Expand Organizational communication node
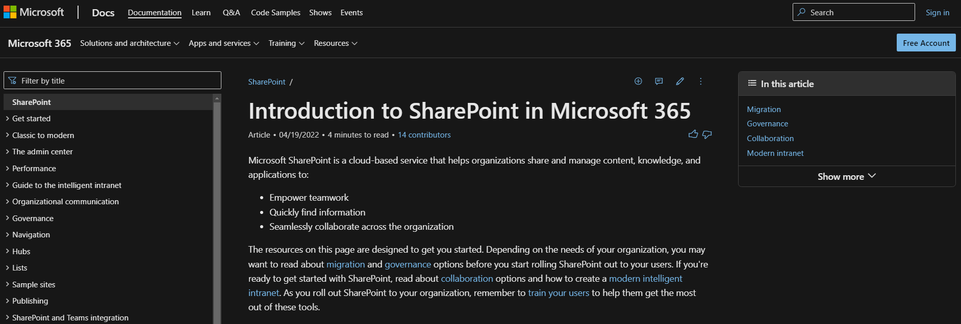The image size is (961, 324). tap(8, 202)
